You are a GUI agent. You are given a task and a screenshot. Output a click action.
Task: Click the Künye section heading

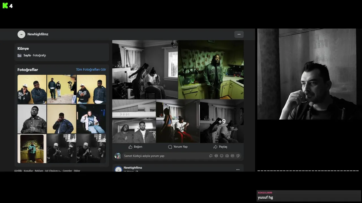point(23,48)
